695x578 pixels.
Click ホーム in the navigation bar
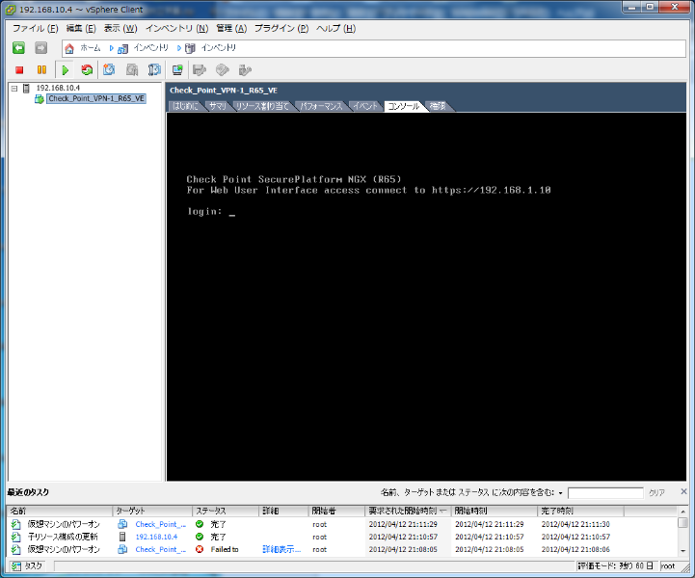[91, 48]
